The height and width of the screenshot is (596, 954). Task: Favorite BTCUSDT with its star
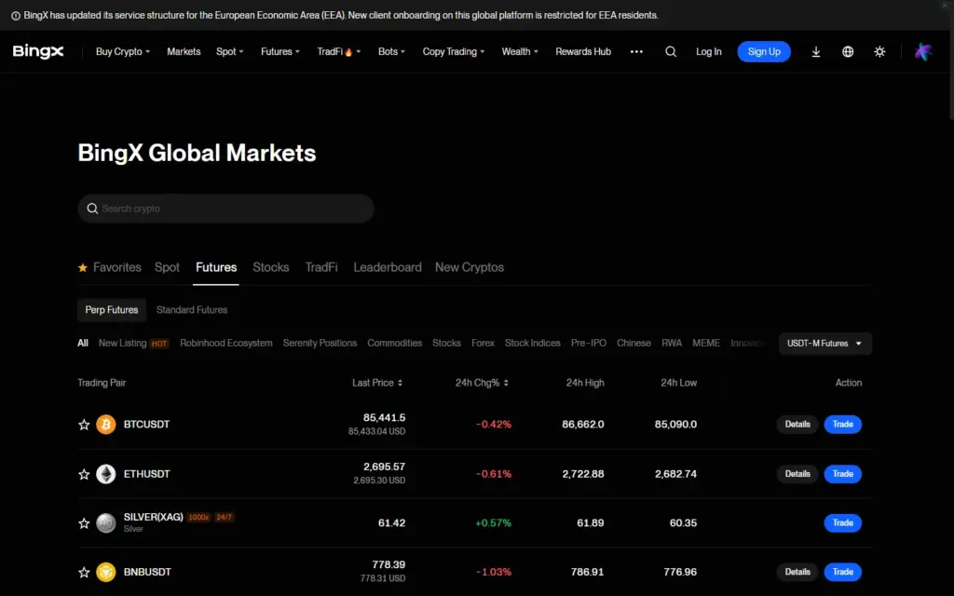tap(84, 425)
